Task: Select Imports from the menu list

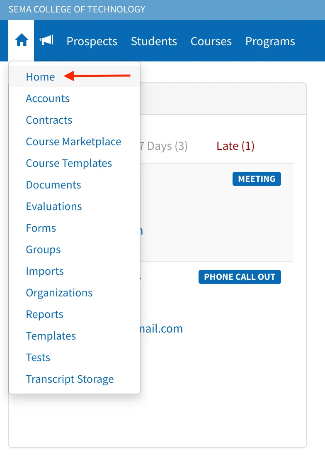Action: (44, 271)
